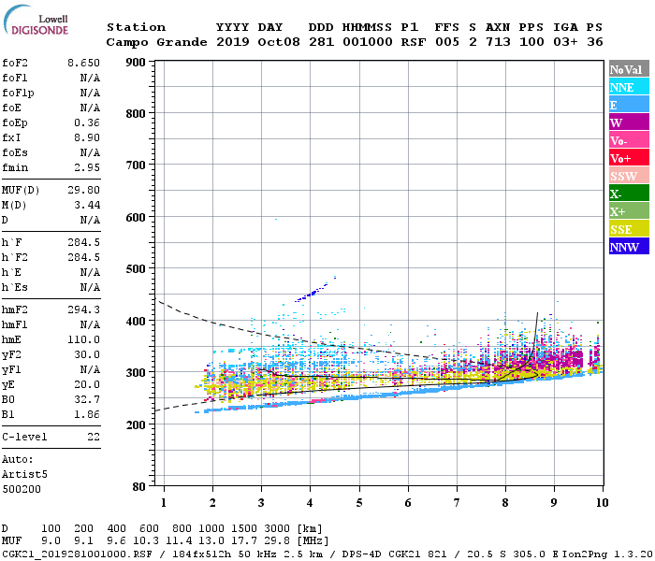This screenshot has width=655, height=561.
Task: Click the fmin value 2.95
Action: point(87,167)
